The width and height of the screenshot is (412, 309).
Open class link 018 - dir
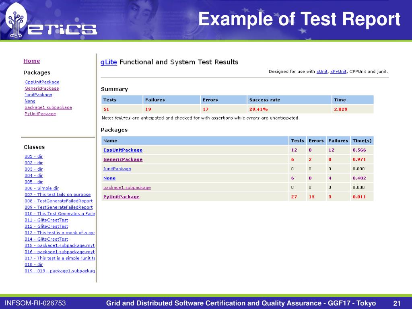pos(34,264)
